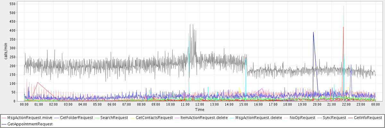Click the red spike peak near 21:50

click(x=343, y=28)
